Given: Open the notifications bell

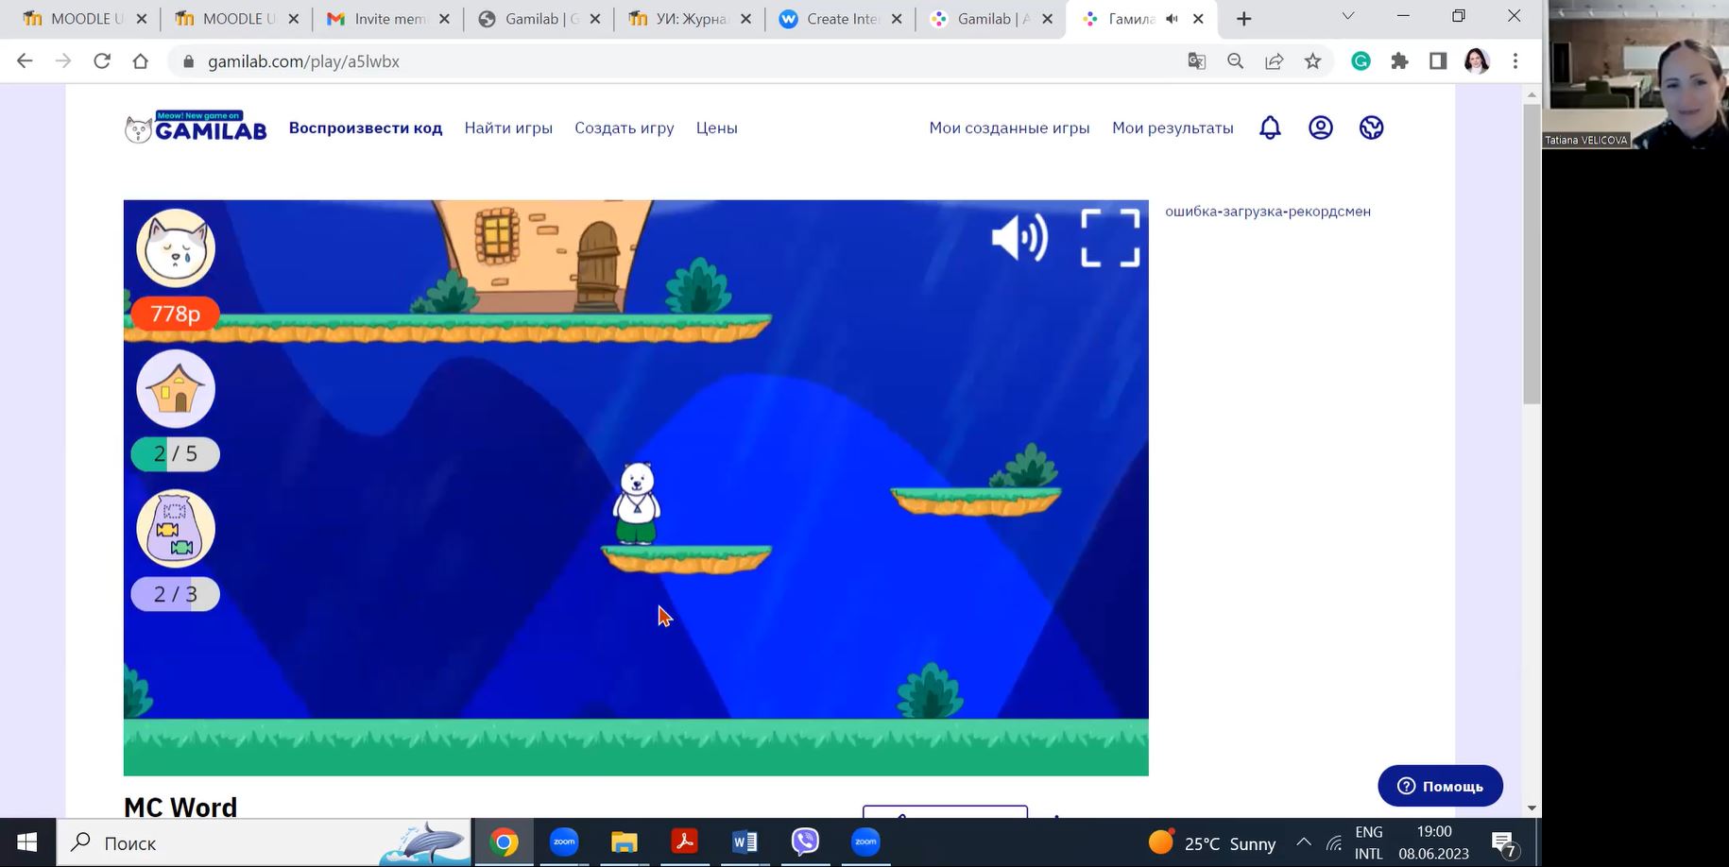Looking at the screenshot, I should click(1270, 127).
